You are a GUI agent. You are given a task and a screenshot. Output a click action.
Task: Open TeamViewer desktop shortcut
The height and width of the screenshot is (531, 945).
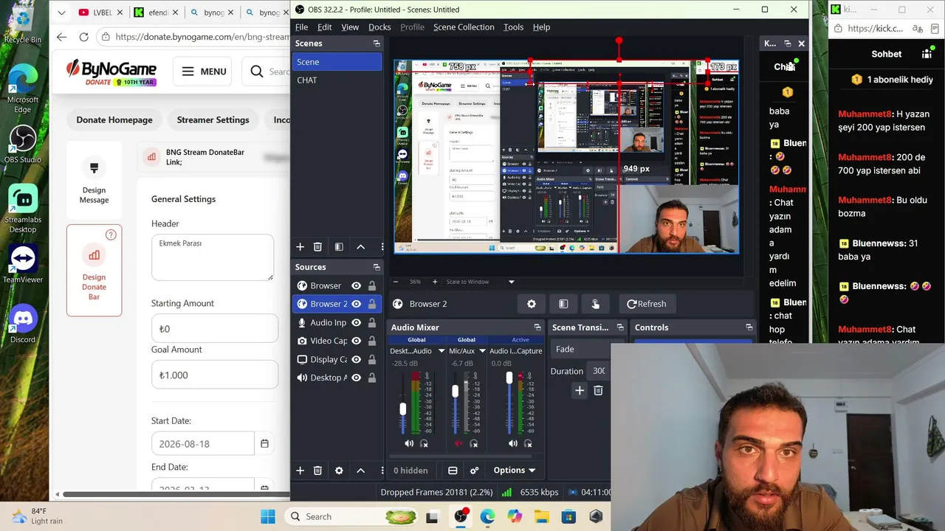[x=23, y=264]
